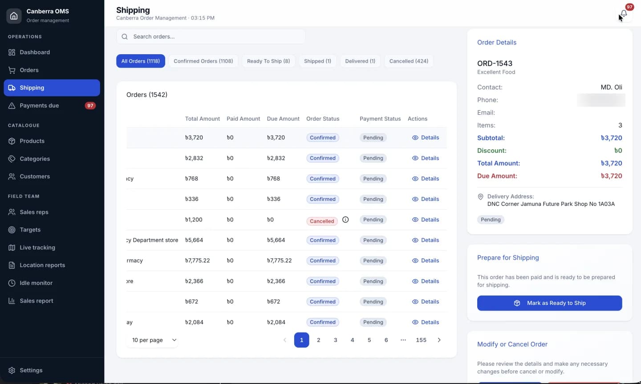Open Details for the ৳2,084 order
Viewport: 641px width, 384px height.
(426, 322)
